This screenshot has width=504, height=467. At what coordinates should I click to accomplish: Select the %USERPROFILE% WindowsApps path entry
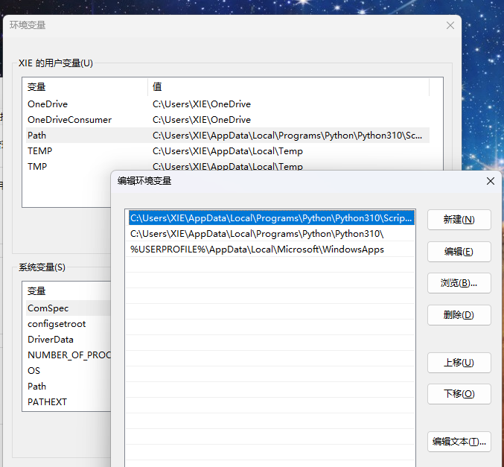click(x=270, y=250)
